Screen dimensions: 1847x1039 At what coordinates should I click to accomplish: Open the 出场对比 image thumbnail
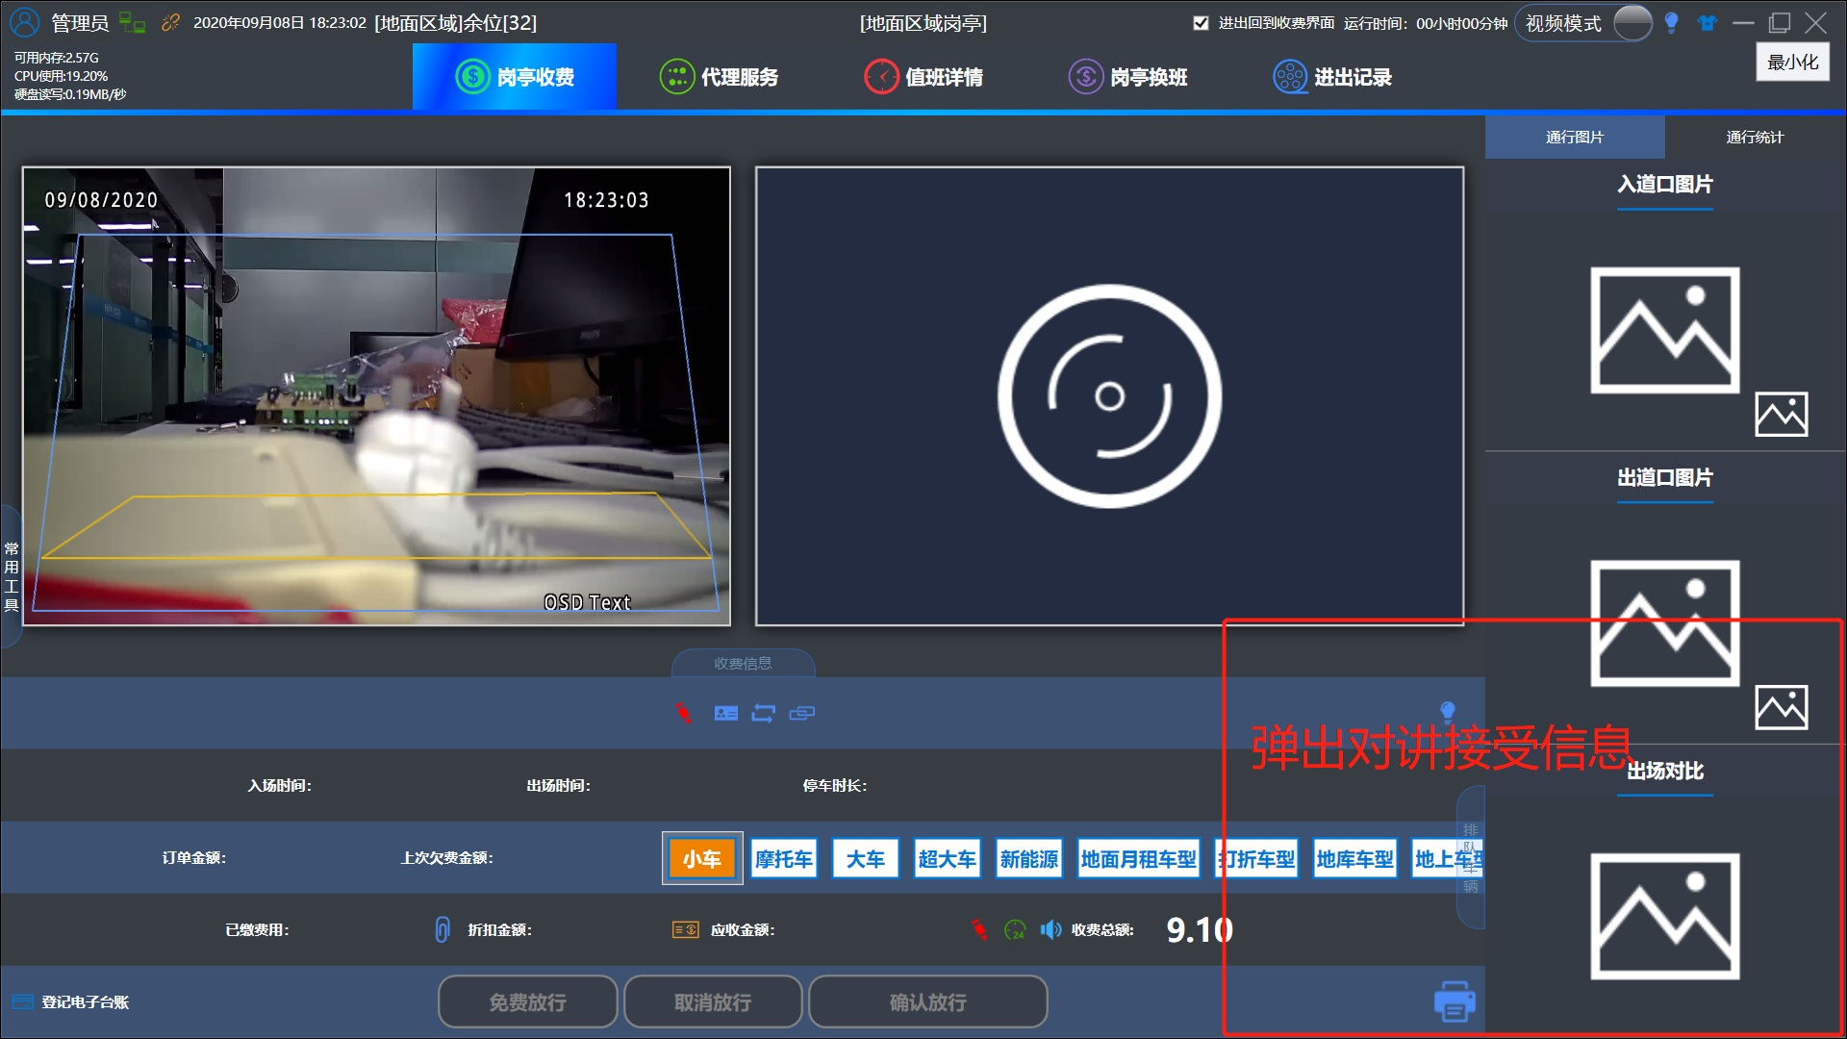(1665, 916)
